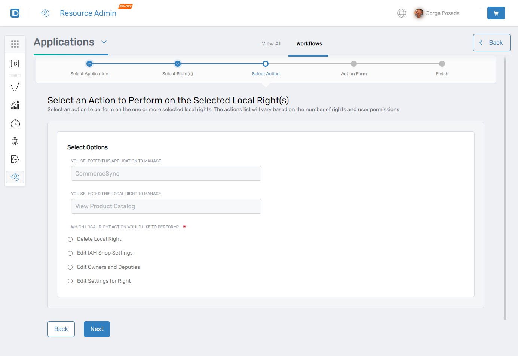This screenshot has height=356, width=518.
Task: Select the gauge/dashboard icon in the sidebar
Action: pos(15,123)
